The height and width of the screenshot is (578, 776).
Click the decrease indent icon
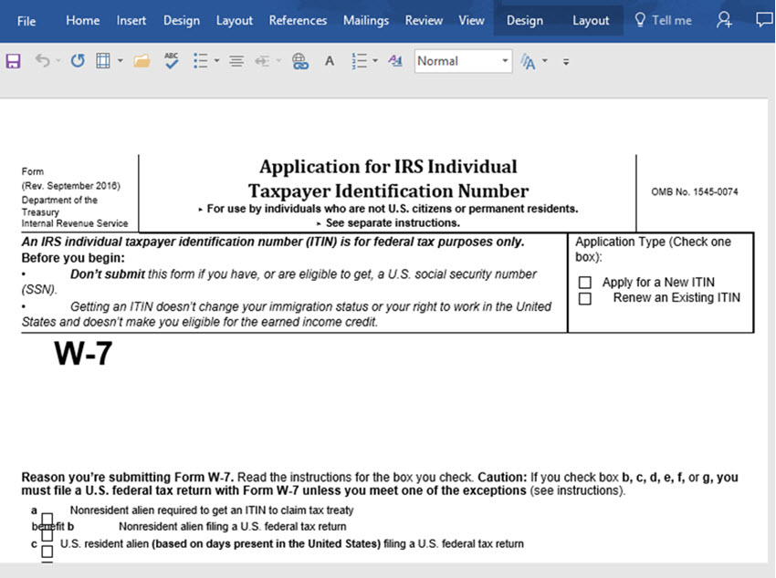(262, 61)
